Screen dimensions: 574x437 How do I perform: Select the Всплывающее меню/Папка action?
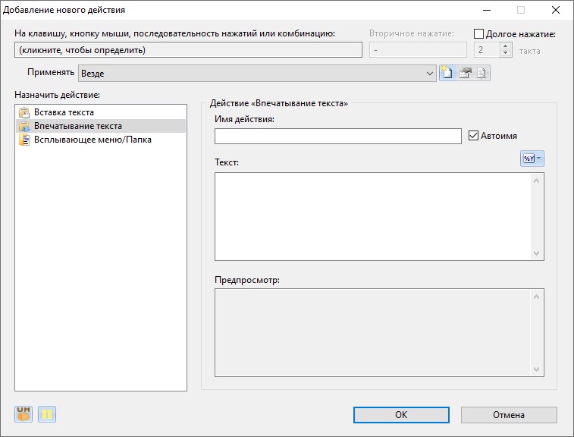click(101, 140)
